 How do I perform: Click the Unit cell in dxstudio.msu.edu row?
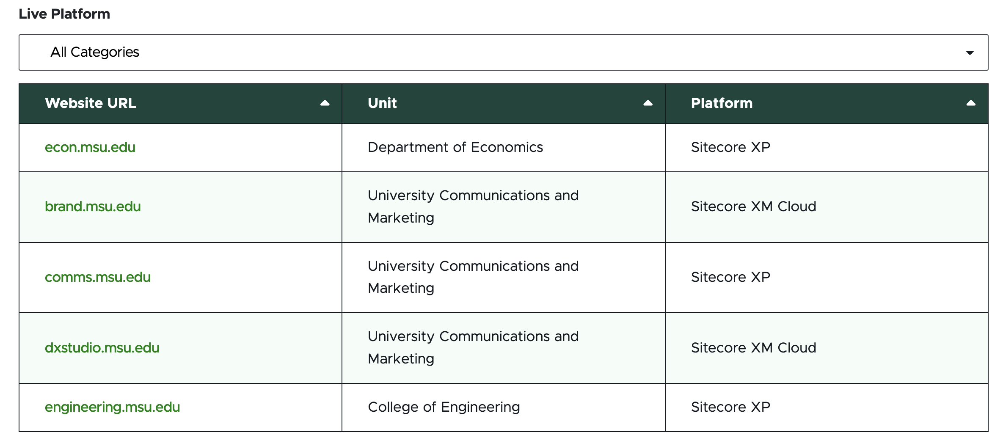tap(503, 348)
